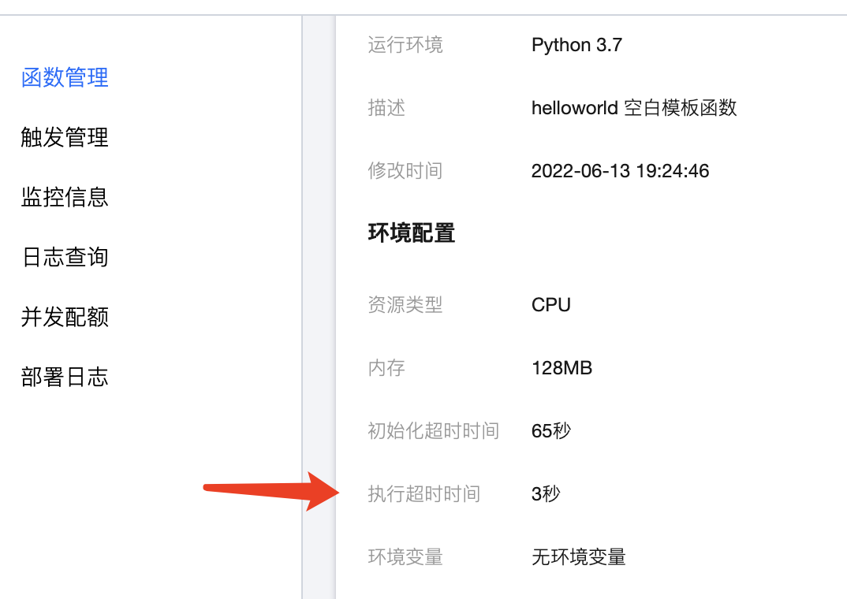Click the 3秒 execution timeout value
Viewport: 847px width, 599px height.
click(x=546, y=494)
